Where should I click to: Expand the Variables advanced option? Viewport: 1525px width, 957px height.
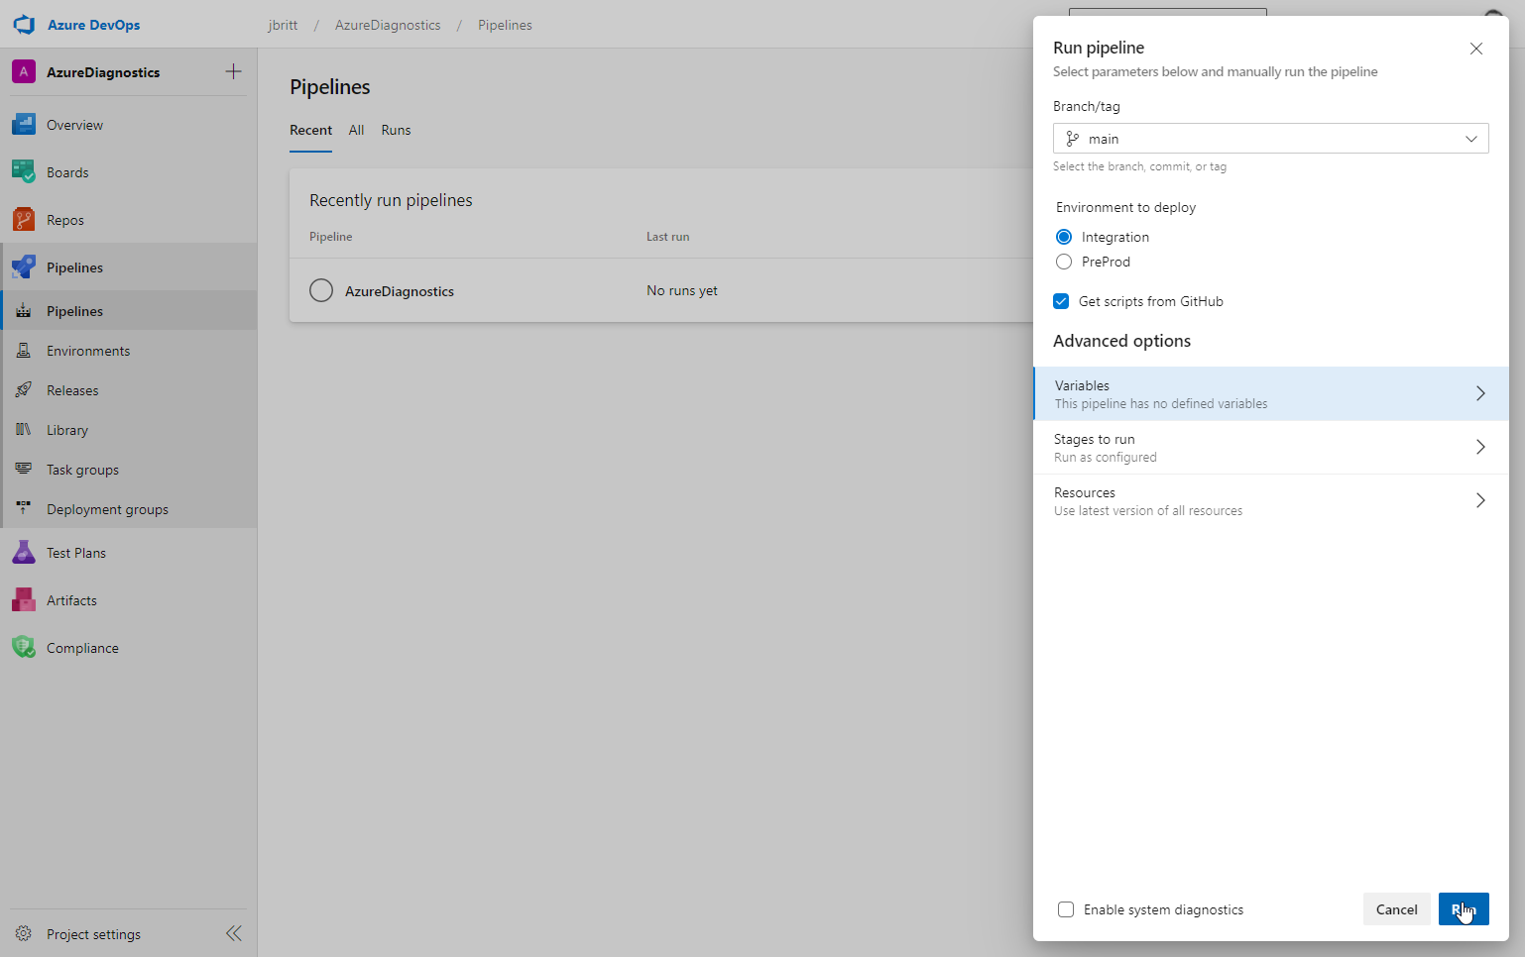pyautogui.click(x=1271, y=394)
